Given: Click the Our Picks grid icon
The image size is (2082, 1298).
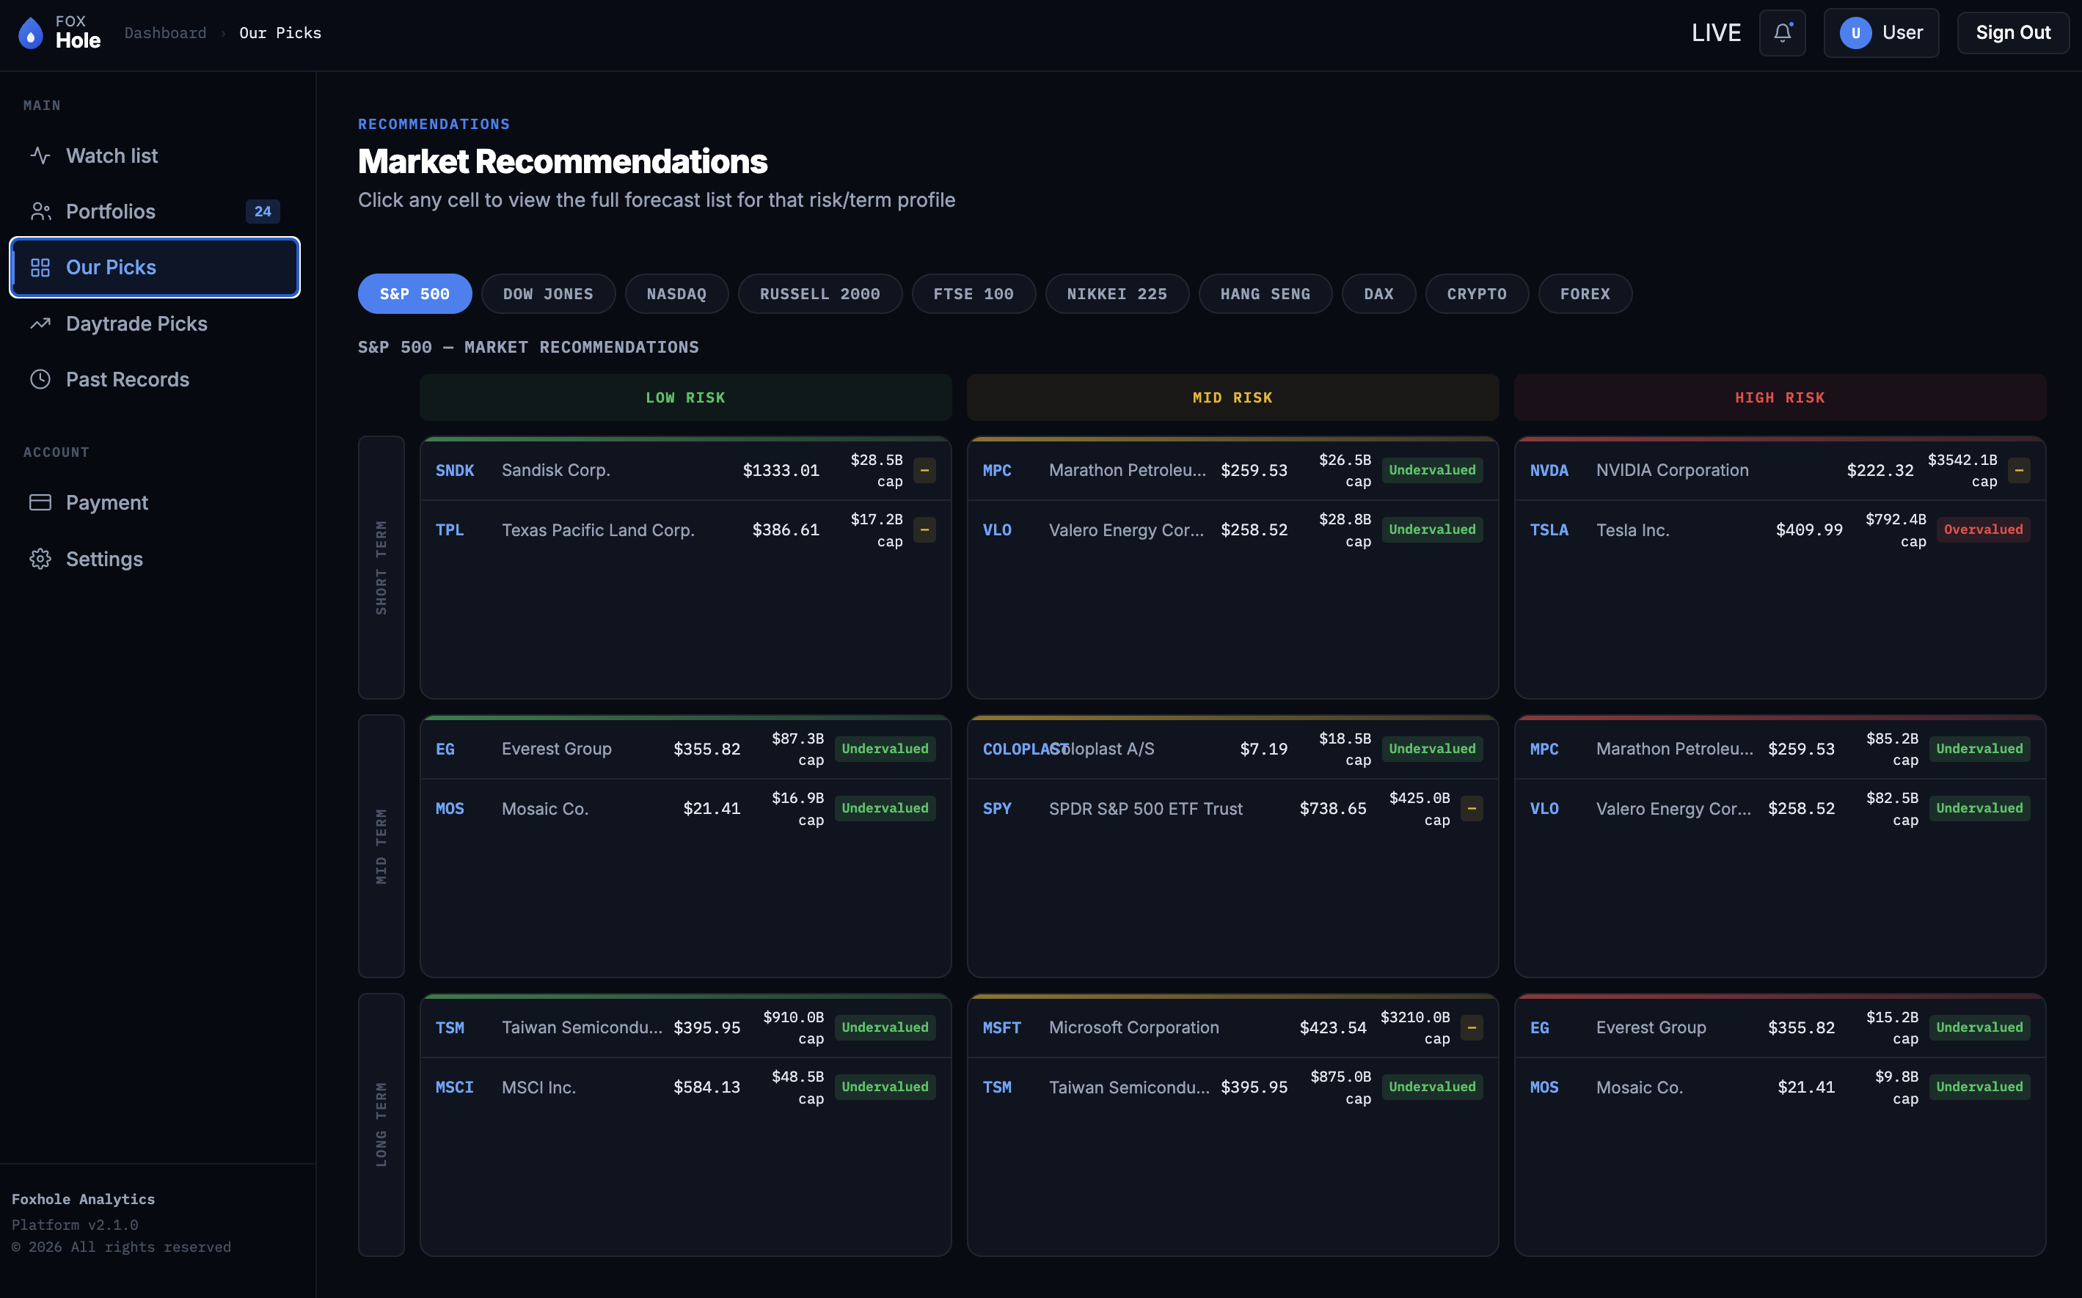Looking at the screenshot, I should coord(40,267).
